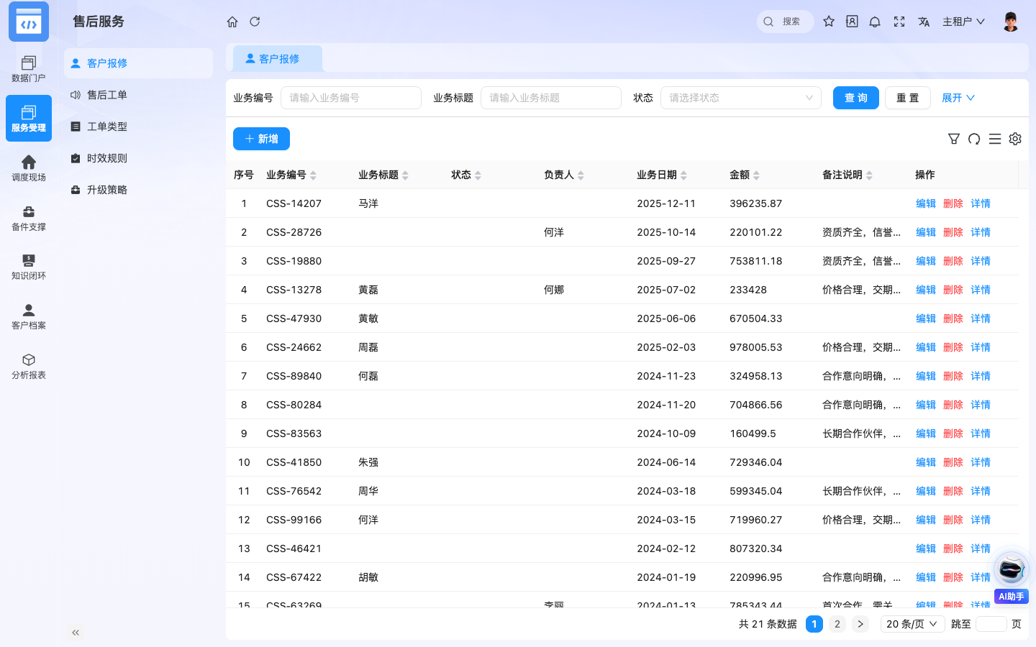This screenshot has height=647, width=1036.
Task: Open the 20 条/页 page size dropdown
Action: [x=913, y=624]
